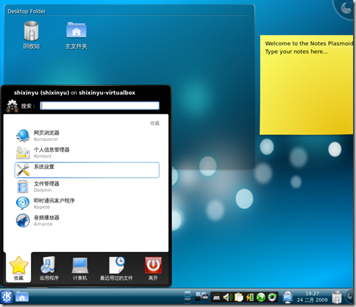Switch to the 应用程序 applications tab

49,268
